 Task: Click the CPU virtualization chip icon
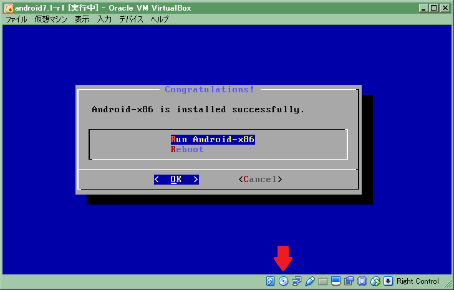click(x=362, y=281)
